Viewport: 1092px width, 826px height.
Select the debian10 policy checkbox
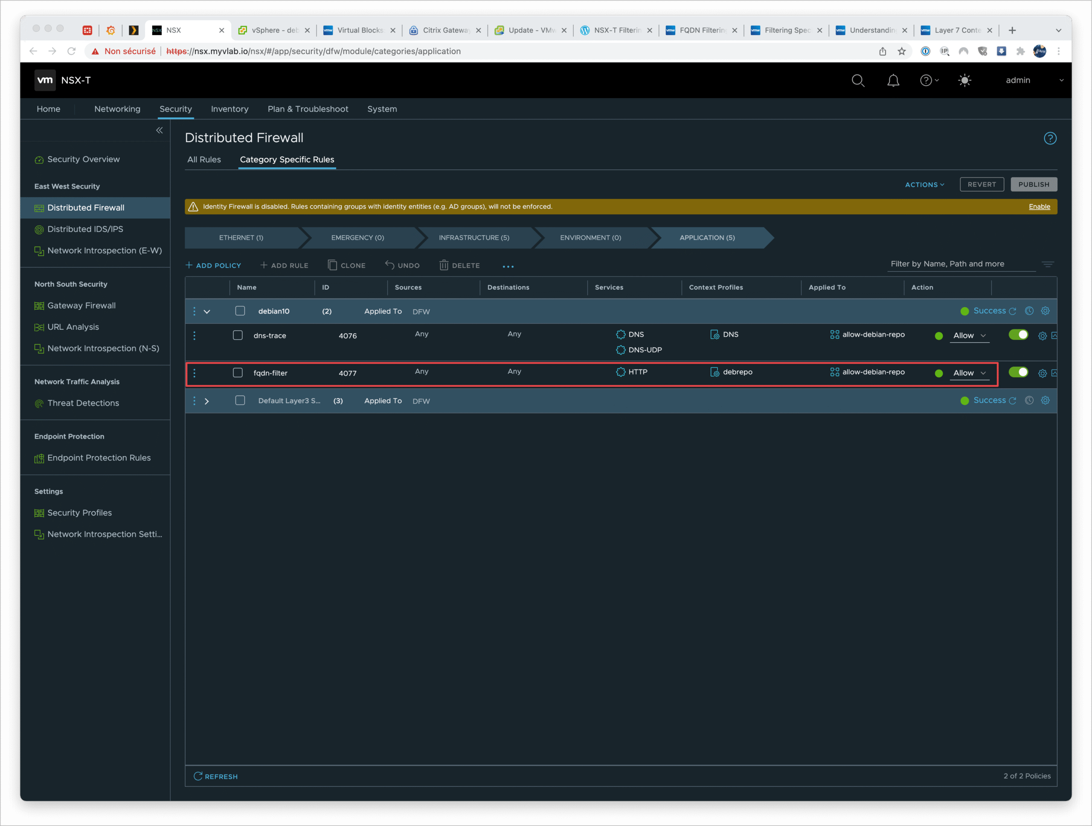tap(240, 311)
